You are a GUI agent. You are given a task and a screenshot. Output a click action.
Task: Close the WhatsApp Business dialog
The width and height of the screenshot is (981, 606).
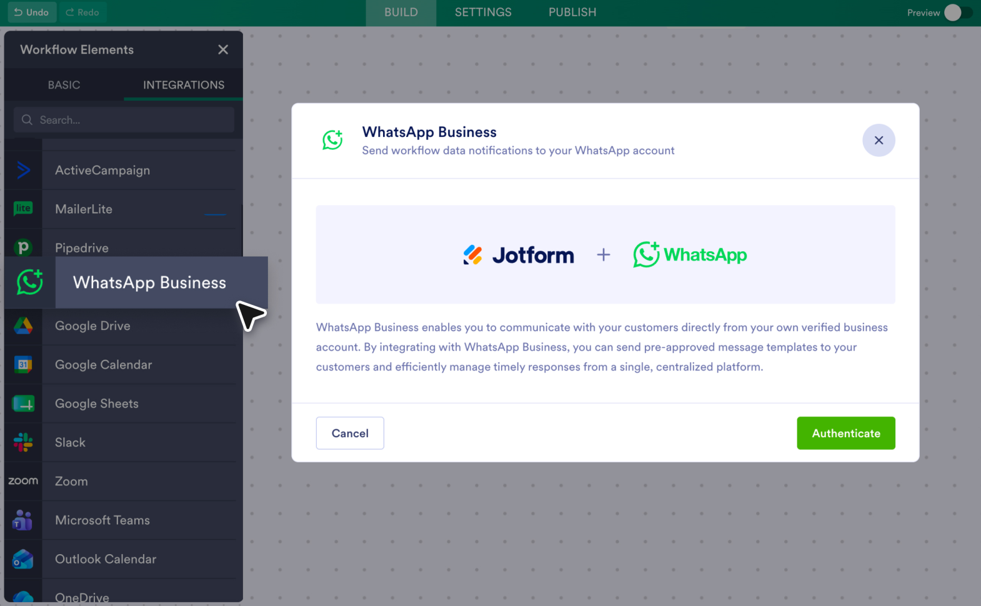(x=879, y=140)
